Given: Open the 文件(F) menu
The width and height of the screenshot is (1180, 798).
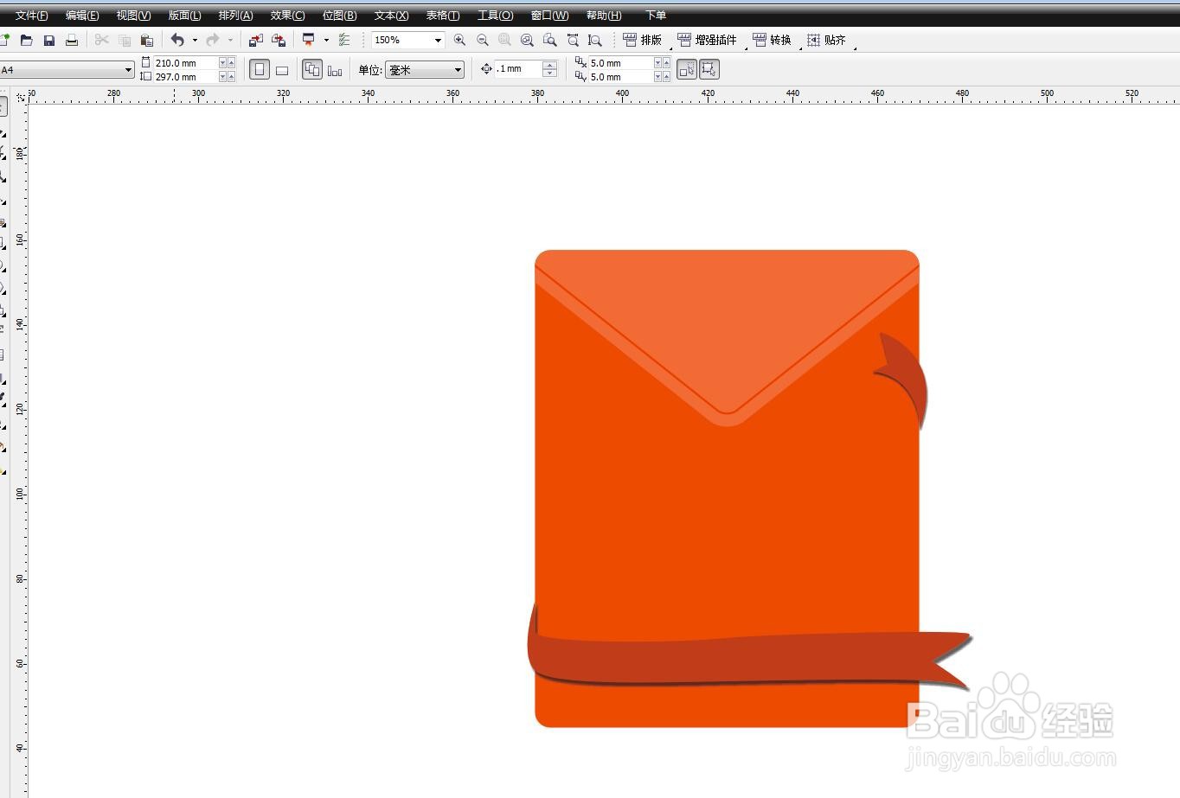Looking at the screenshot, I should pyautogui.click(x=31, y=16).
